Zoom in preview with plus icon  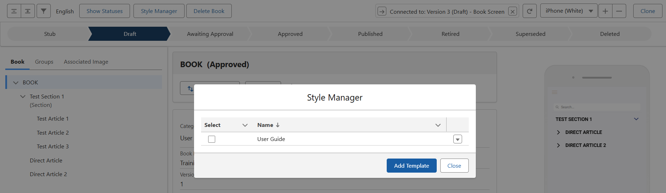click(x=605, y=11)
